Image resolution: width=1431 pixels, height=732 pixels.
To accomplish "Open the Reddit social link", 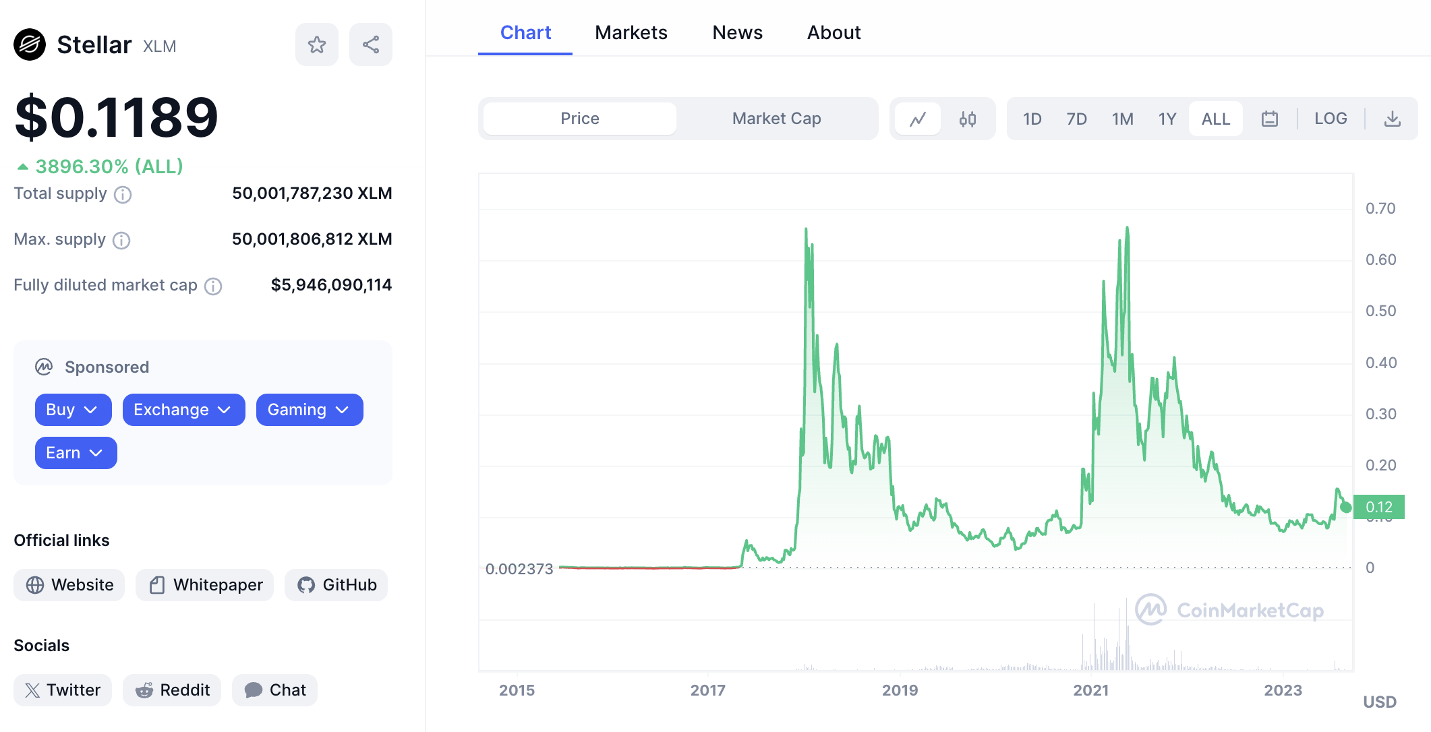I will [x=172, y=690].
